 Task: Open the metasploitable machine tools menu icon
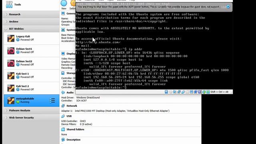(x=52, y=100)
